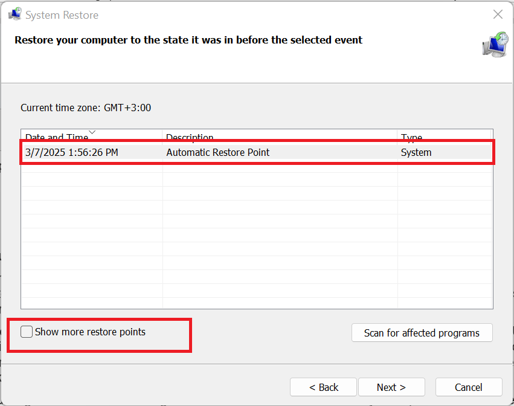The height and width of the screenshot is (406, 514).
Task: Proceed with the Next button
Action: click(x=391, y=387)
